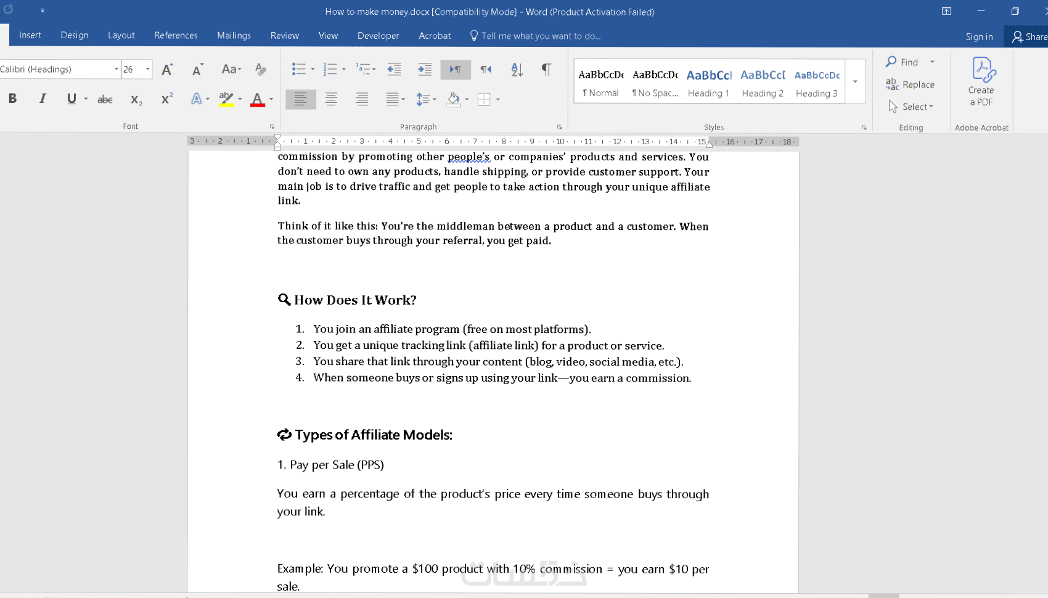
Task: Switch to right-to-left text direction
Action: pos(486,69)
